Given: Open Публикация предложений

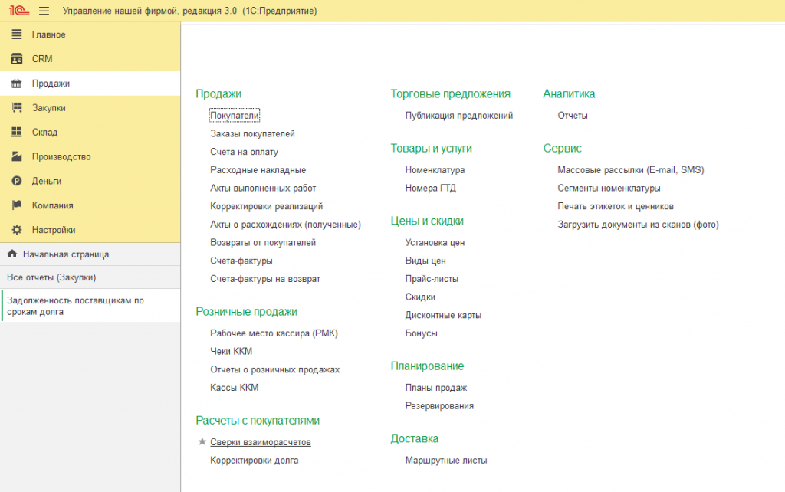Looking at the screenshot, I should pos(459,116).
